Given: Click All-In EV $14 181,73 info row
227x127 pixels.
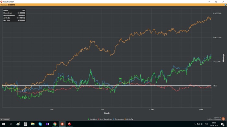Looking at the screenshot, I should pyautogui.click(x=14, y=18).
